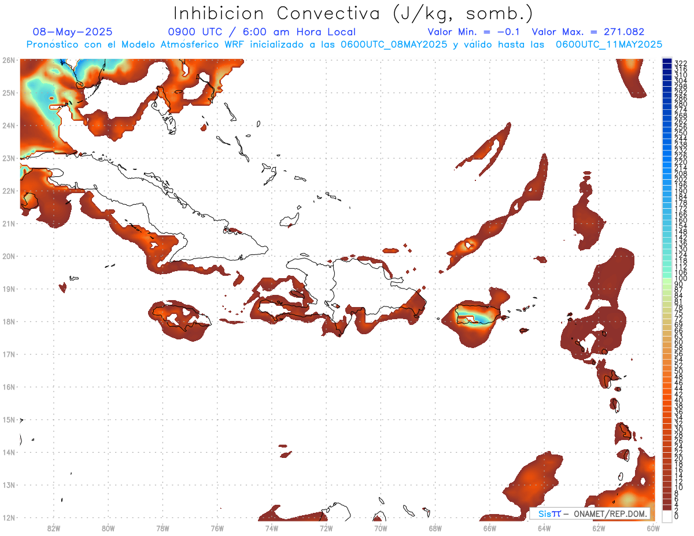Click the 13N latitude label
The image size is (694, 536).
[x=8, y=485]
